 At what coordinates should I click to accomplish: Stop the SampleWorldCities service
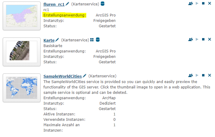[203, 75]
